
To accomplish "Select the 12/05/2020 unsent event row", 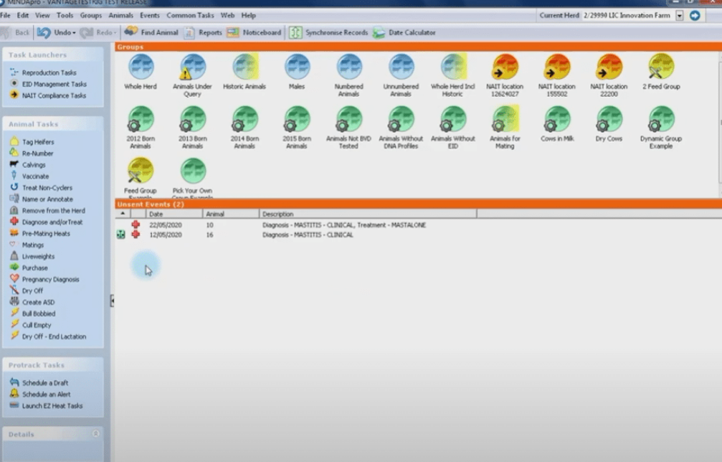I will (x=418, y=235).
